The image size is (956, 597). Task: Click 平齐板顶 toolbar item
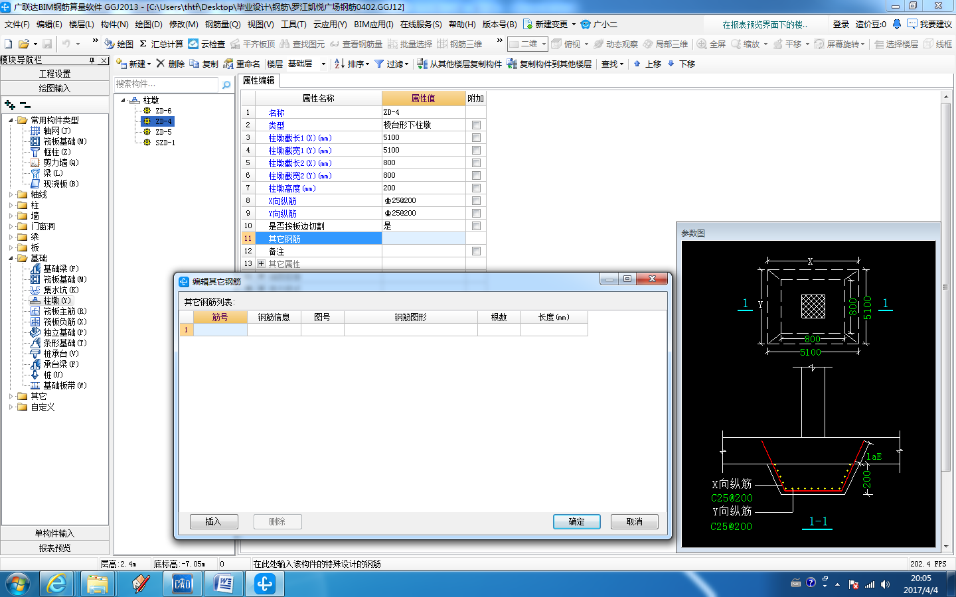click(x=252, y=44)
